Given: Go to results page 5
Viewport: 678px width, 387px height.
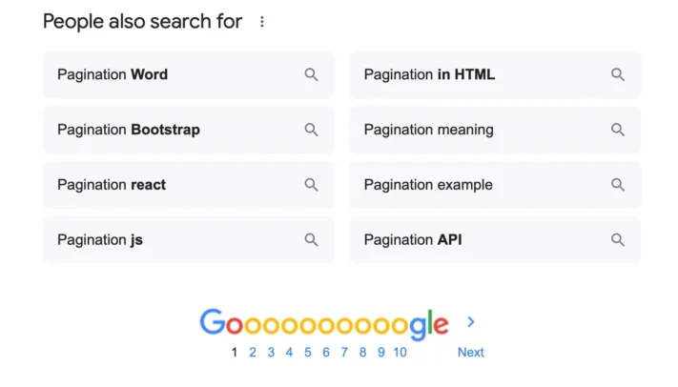Looking at the screenshot, I should [308, 353].
